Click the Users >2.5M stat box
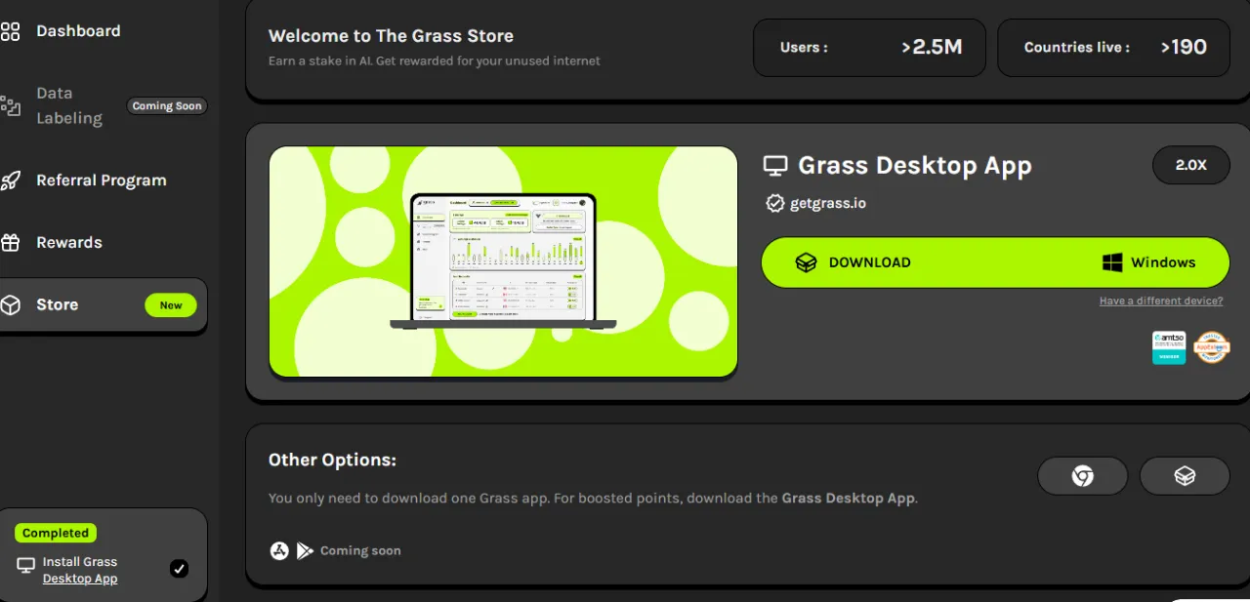The image size is (1250, 602). tap(869, 47)
